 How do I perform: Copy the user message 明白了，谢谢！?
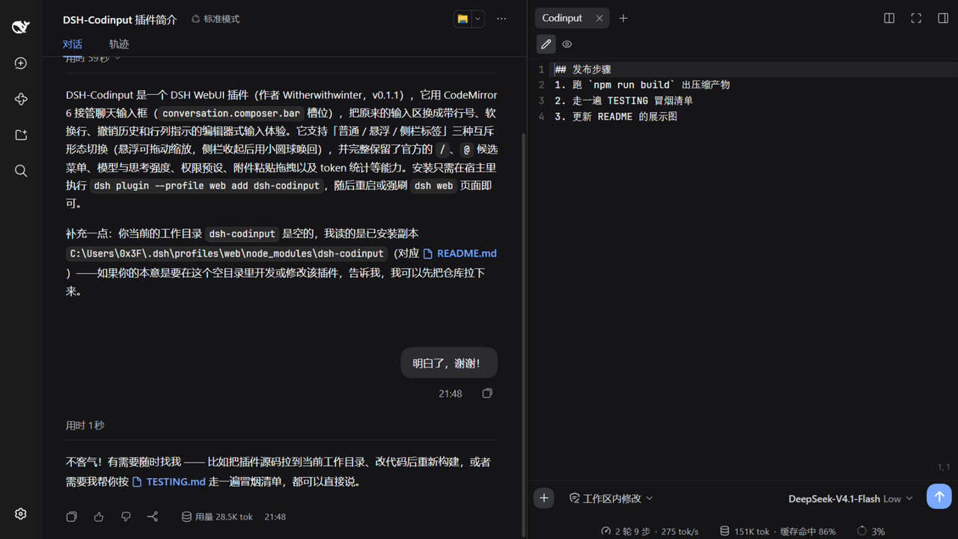[487, 393]
